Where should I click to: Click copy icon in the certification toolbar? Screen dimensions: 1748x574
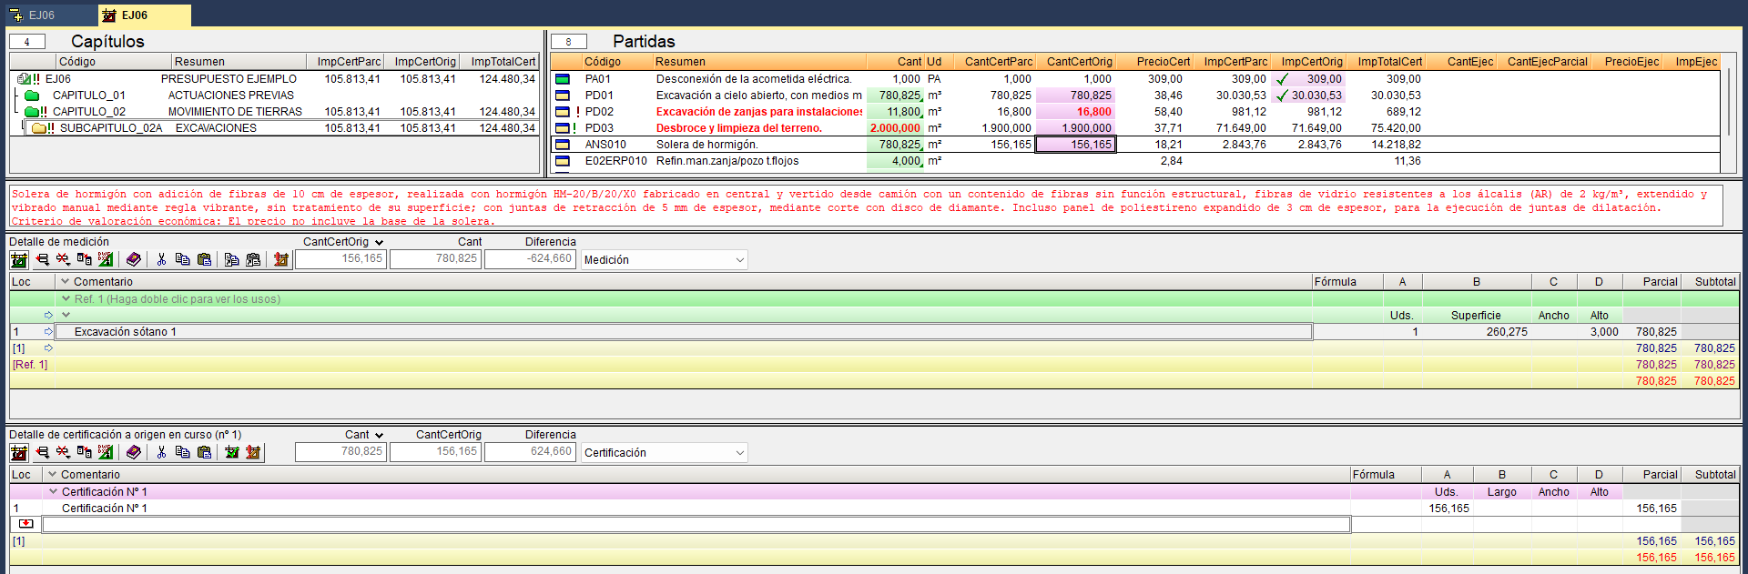click(x=182, y=452)
